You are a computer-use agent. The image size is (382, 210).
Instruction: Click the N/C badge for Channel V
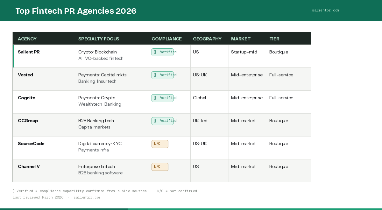point(160,167)
